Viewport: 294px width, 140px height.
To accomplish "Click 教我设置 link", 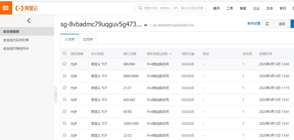I will [254, 24].
